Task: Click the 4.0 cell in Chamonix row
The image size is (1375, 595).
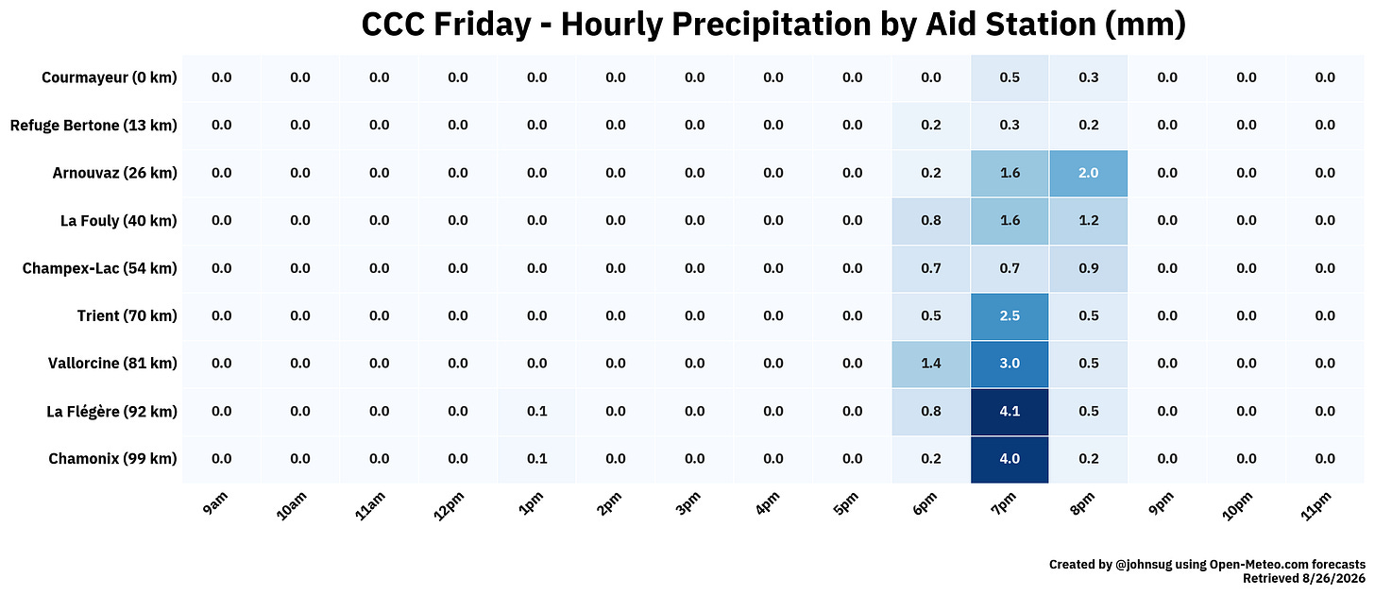Action: click(1010, 459)
